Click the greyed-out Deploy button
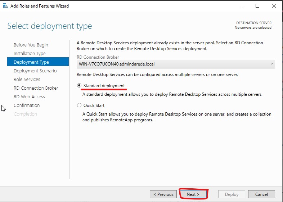The height and width of the screenshot is (202, 283). 232,194
